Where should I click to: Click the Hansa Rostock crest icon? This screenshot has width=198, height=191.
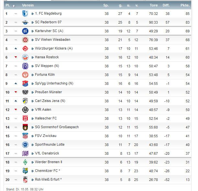[x=25, y=57]
